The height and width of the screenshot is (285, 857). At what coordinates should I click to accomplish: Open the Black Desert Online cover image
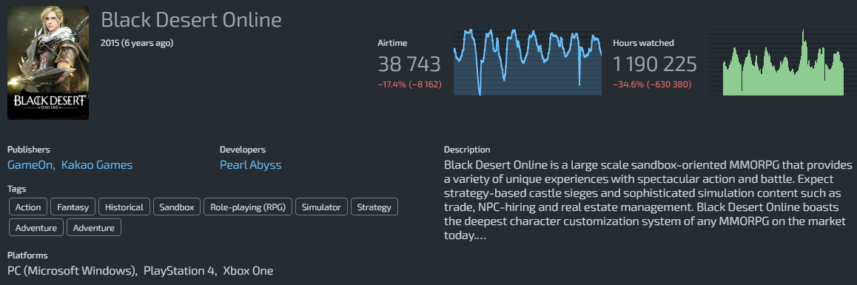[48, 63]
